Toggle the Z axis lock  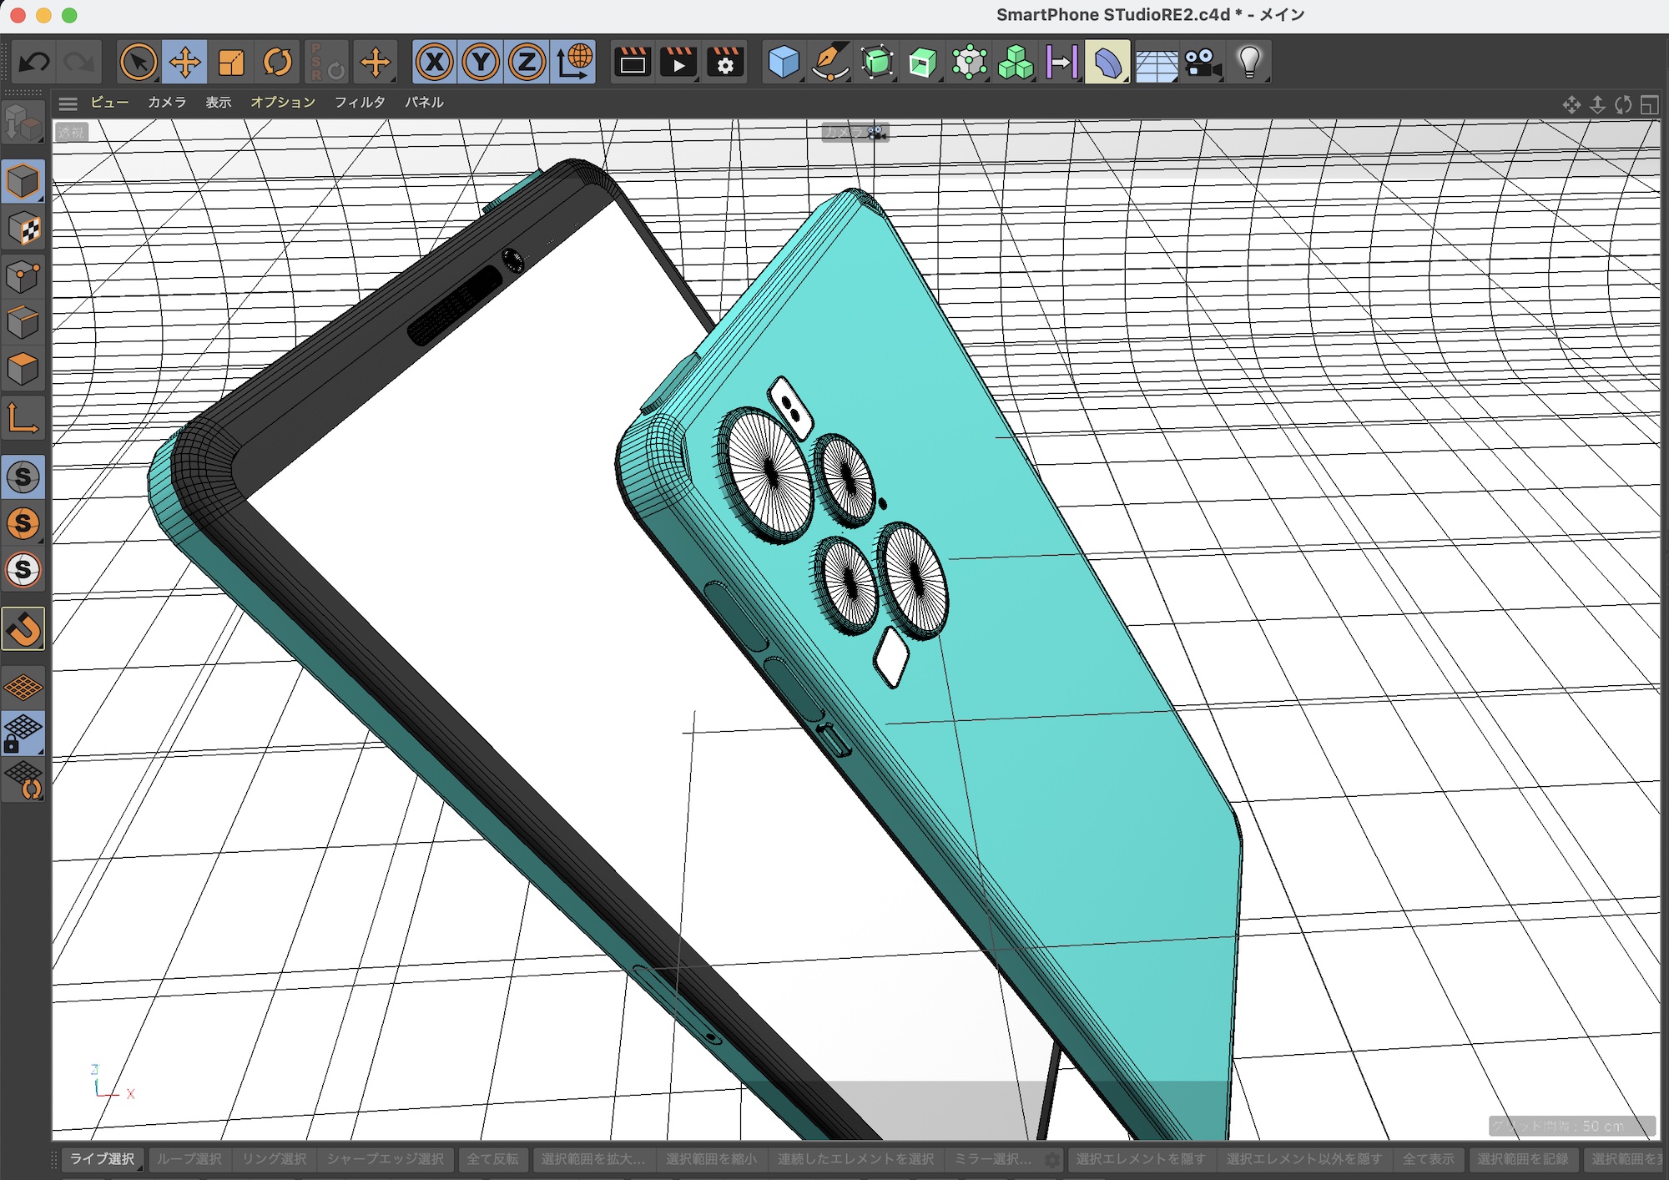click(x=527, y=62)
